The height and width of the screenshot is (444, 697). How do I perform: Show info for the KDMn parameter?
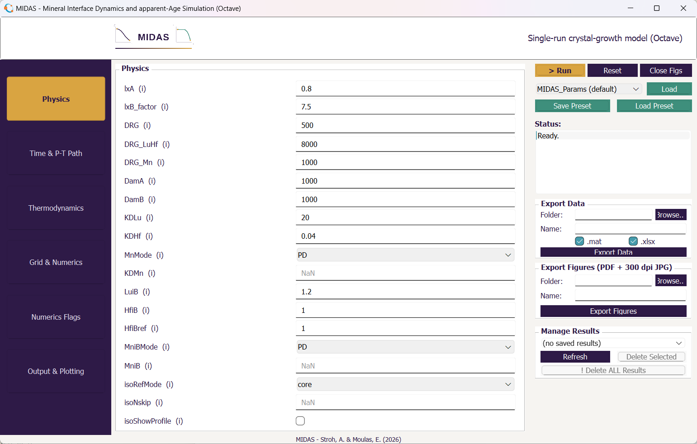[x=152, y=273]
